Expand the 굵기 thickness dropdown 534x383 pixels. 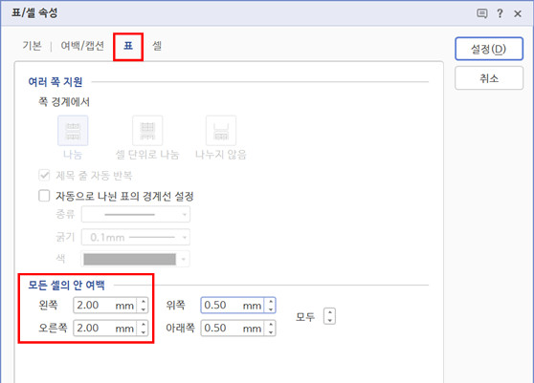tap(136, 237)
